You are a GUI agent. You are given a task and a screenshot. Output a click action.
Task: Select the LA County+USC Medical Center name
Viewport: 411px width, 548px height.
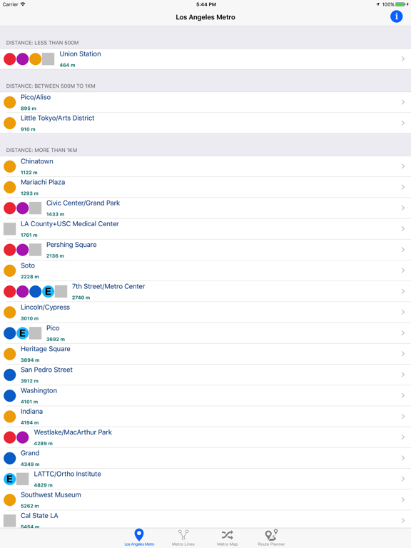click(69, 224)
